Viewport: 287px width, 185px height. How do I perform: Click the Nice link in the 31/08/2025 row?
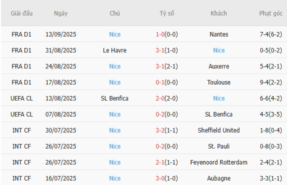pos(219,50)
